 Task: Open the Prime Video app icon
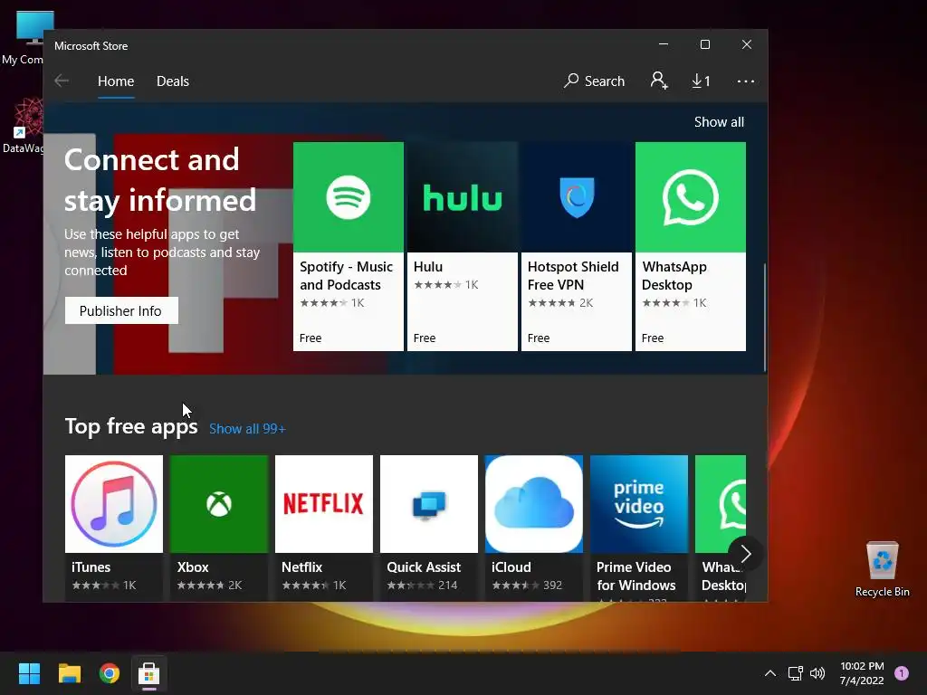[x=639, y=504]
